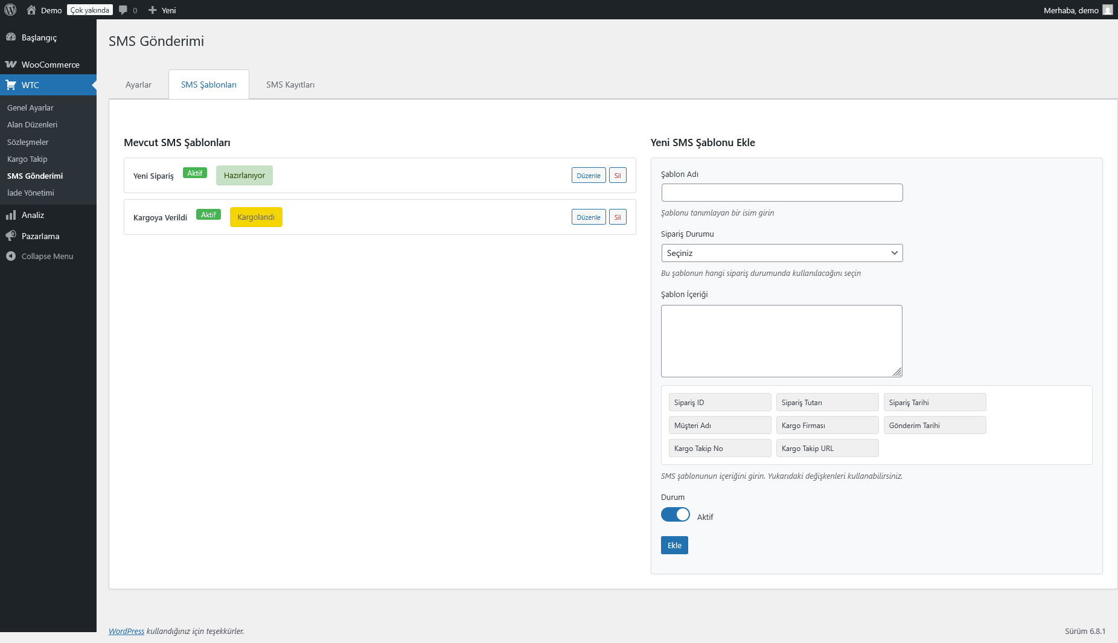Insert the Sipariş ID variable
Image resolution: width=1118 pixels, height=643 pixels.
(720, 402)
